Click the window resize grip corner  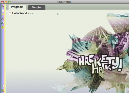tap(128, 92)
